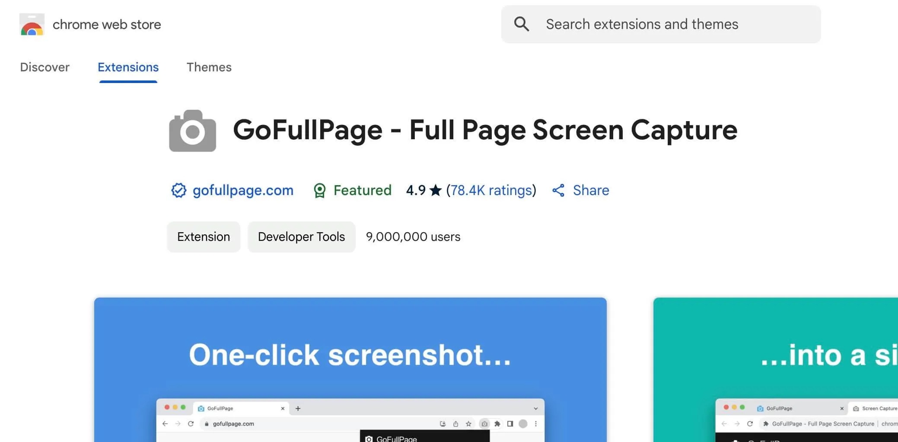Click the rating star icon
The image size is (898, 442).
[436, 190]
